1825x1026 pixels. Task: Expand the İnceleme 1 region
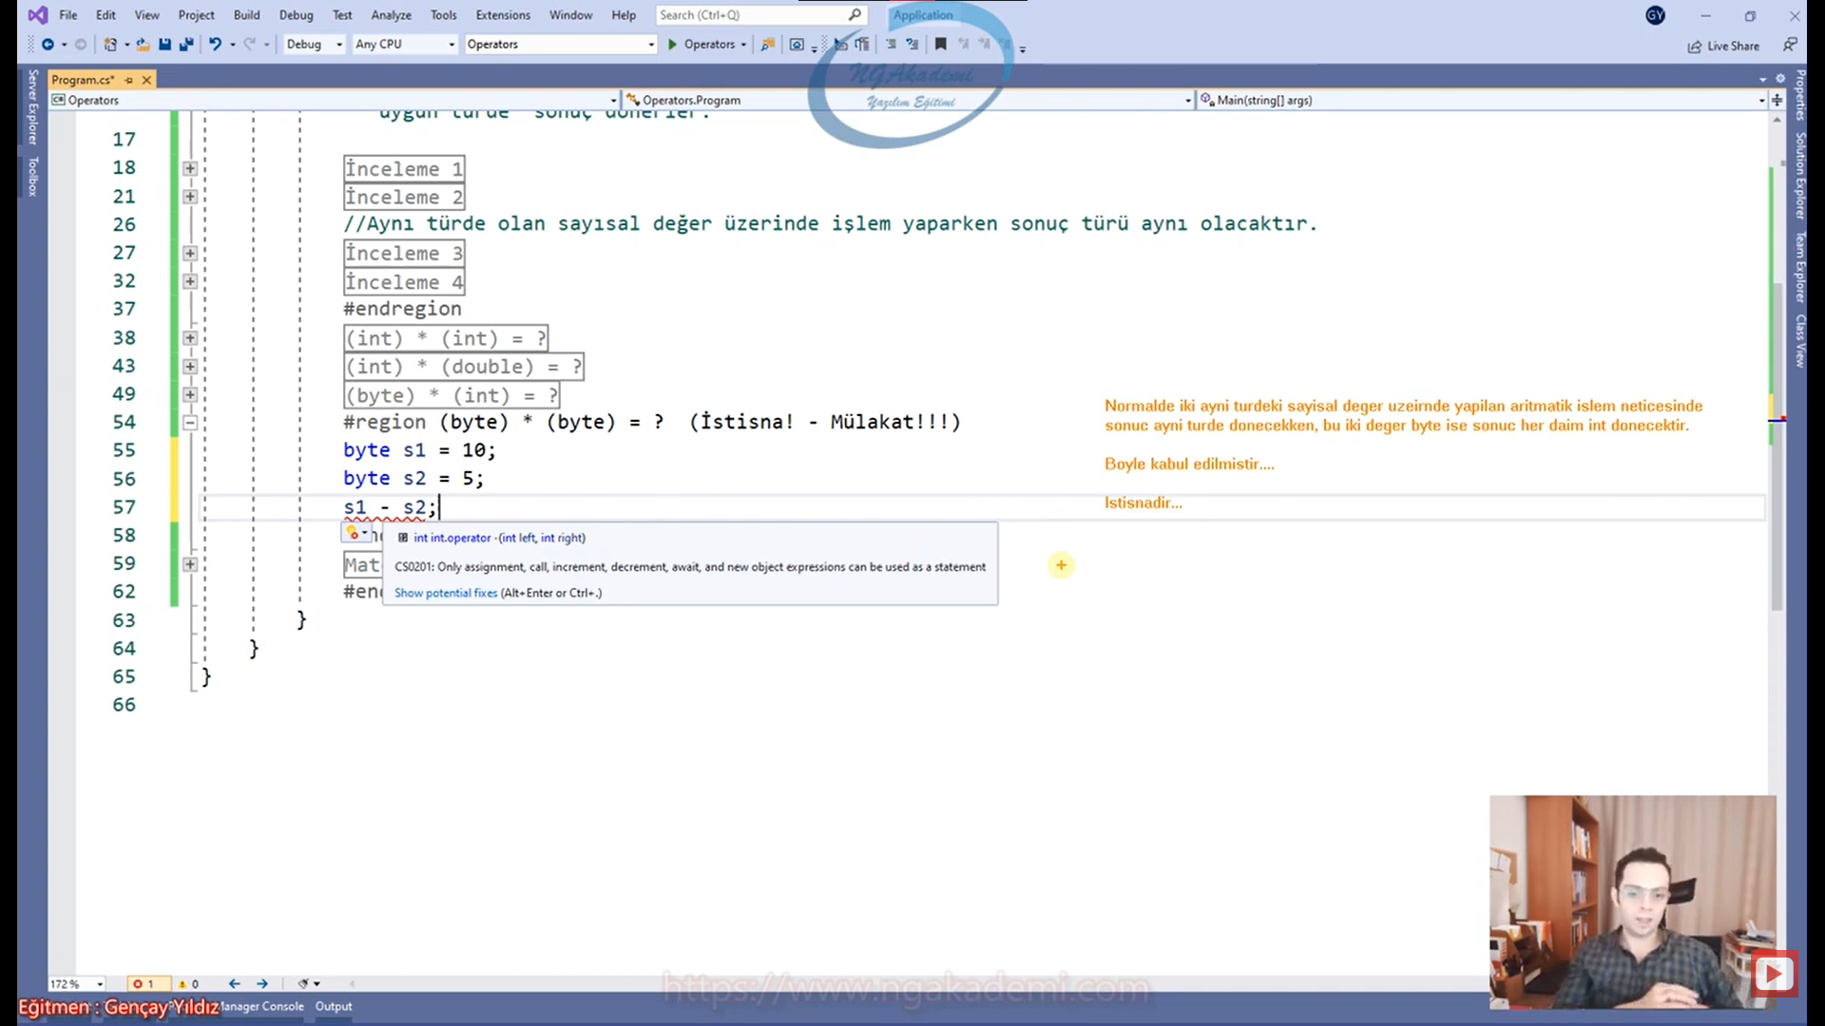(x=190, y=168)
